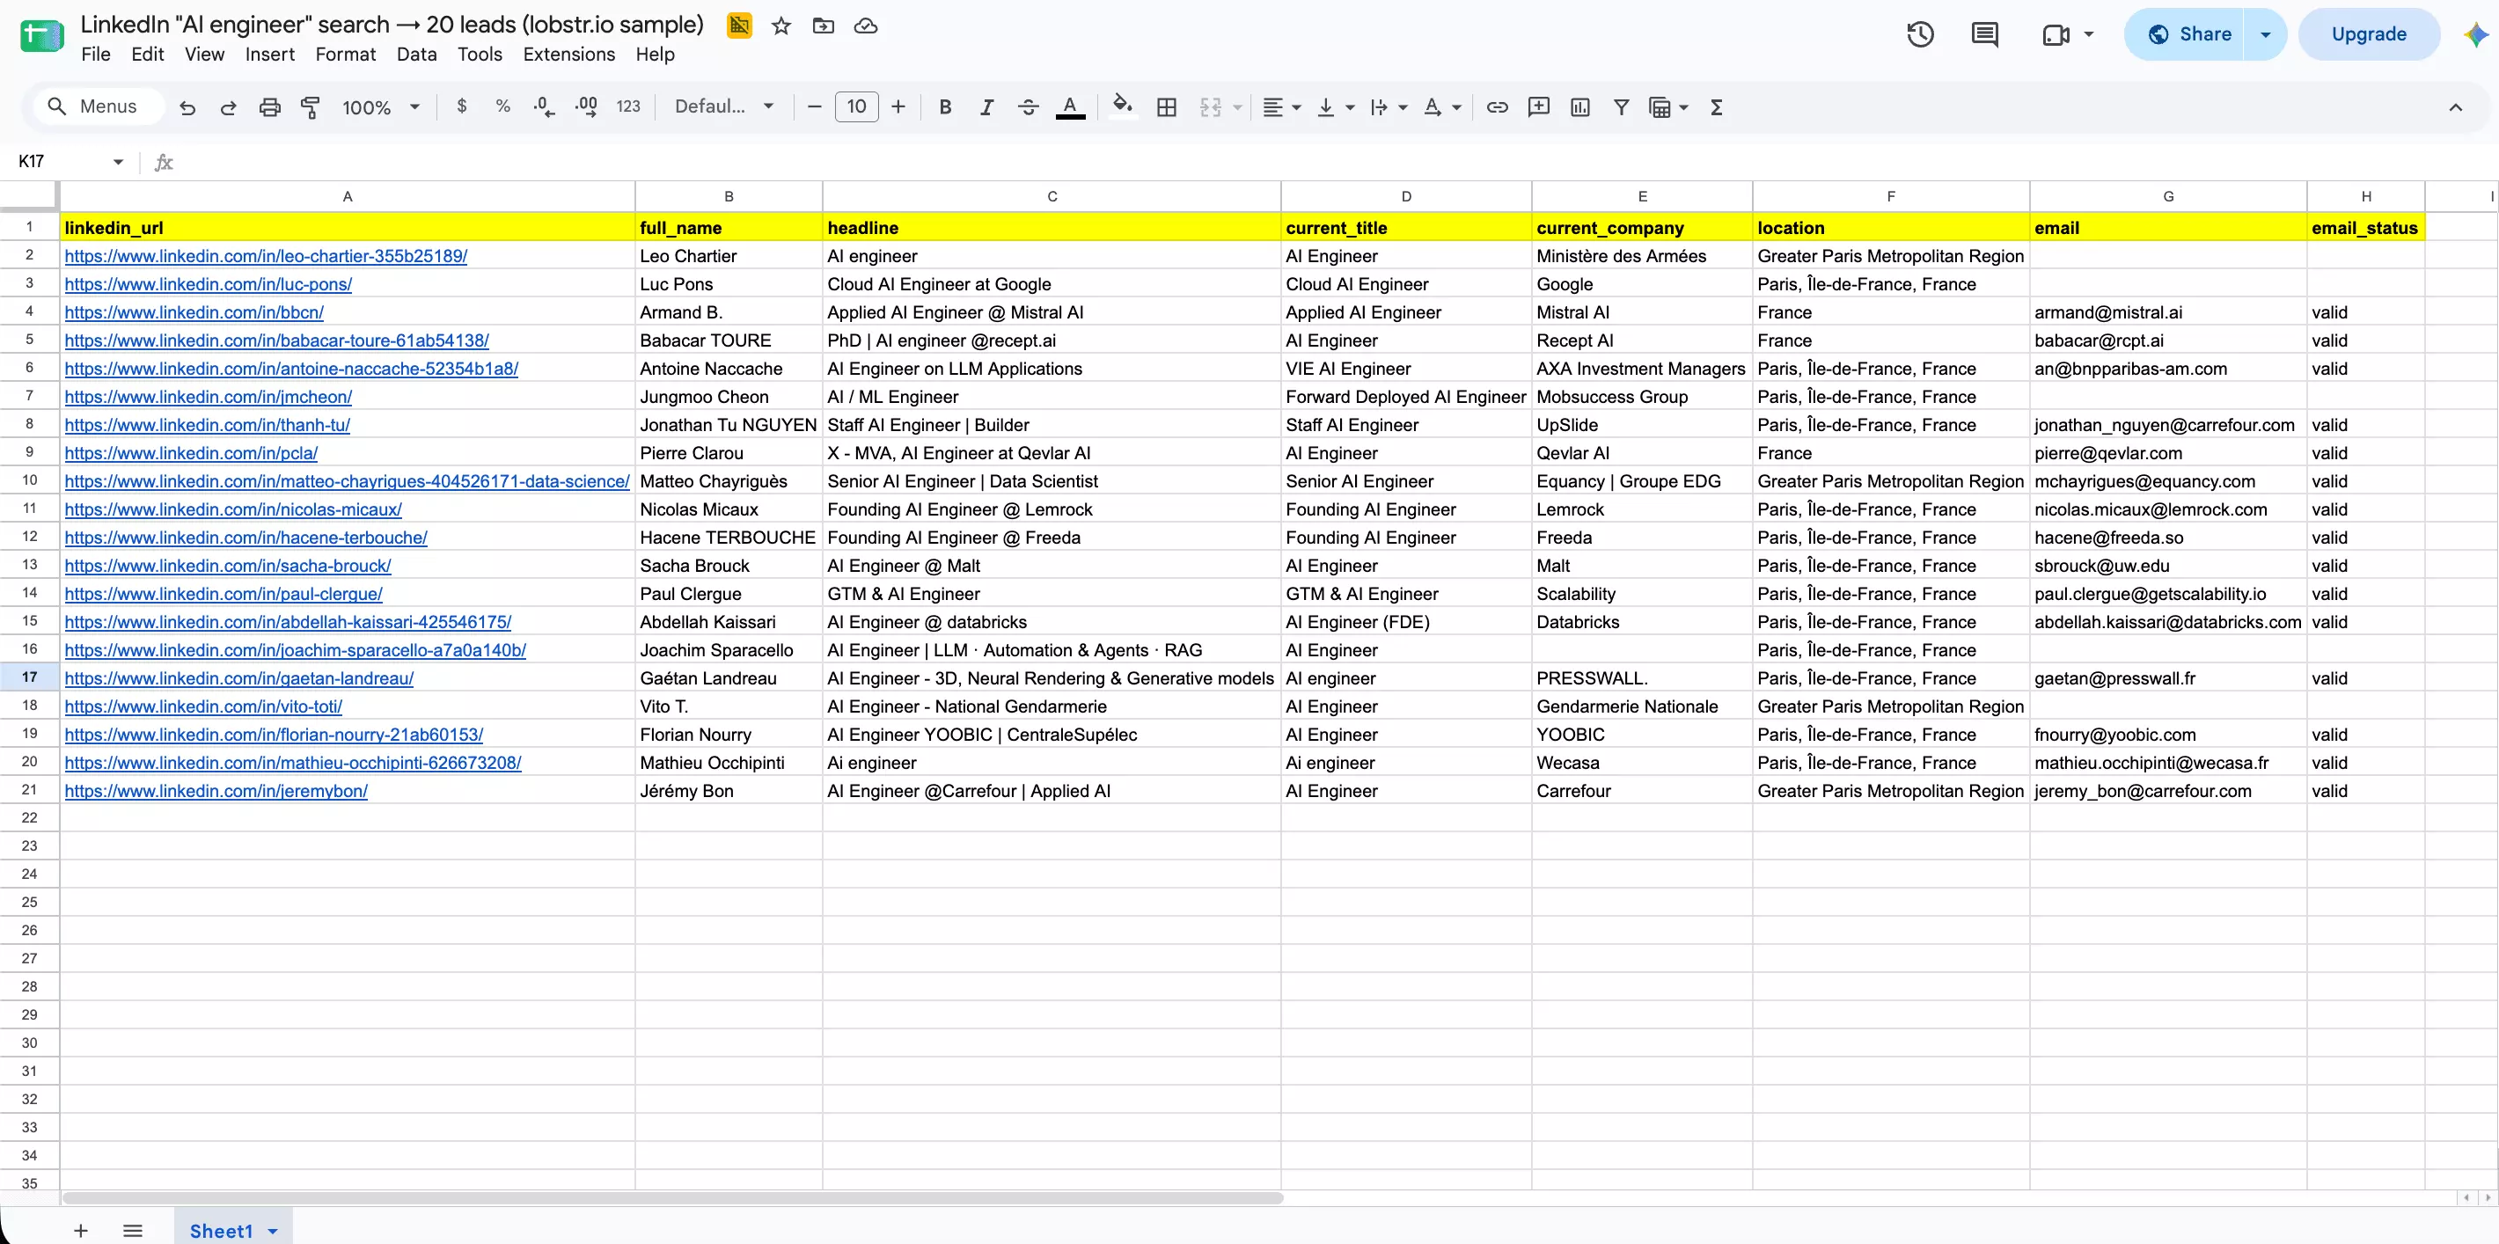Star this document
Viewport: 2499px width, 1244px height.
point(781,26)
